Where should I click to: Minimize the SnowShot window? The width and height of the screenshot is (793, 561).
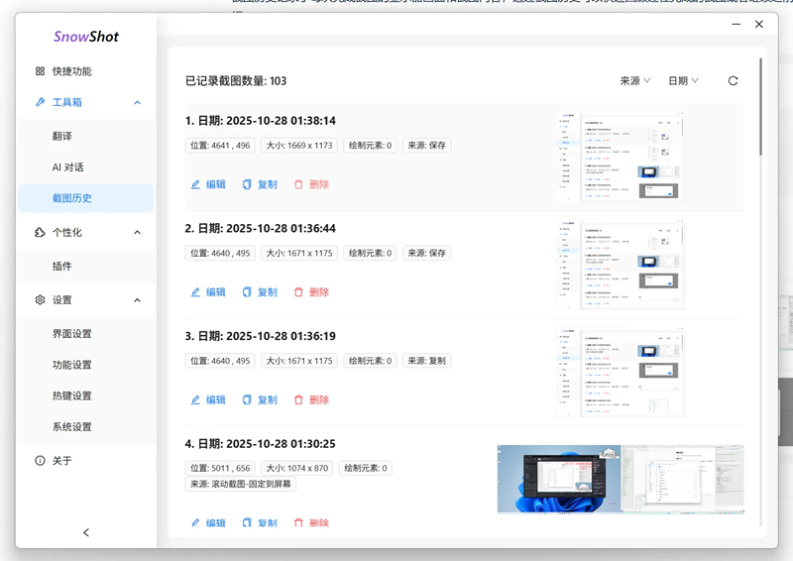[736, 24]
